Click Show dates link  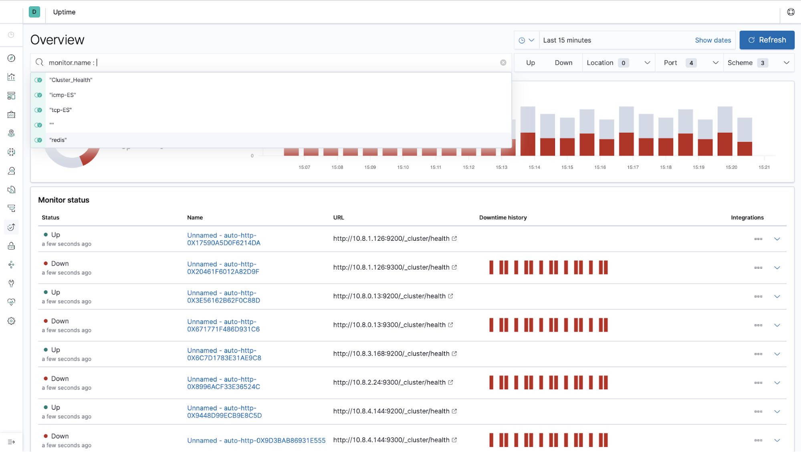point(713,40)
